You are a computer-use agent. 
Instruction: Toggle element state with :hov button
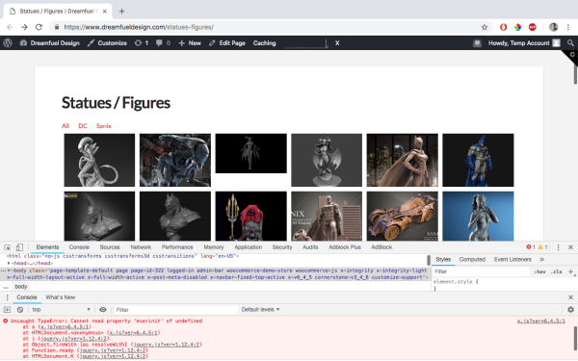pos(539,271)
